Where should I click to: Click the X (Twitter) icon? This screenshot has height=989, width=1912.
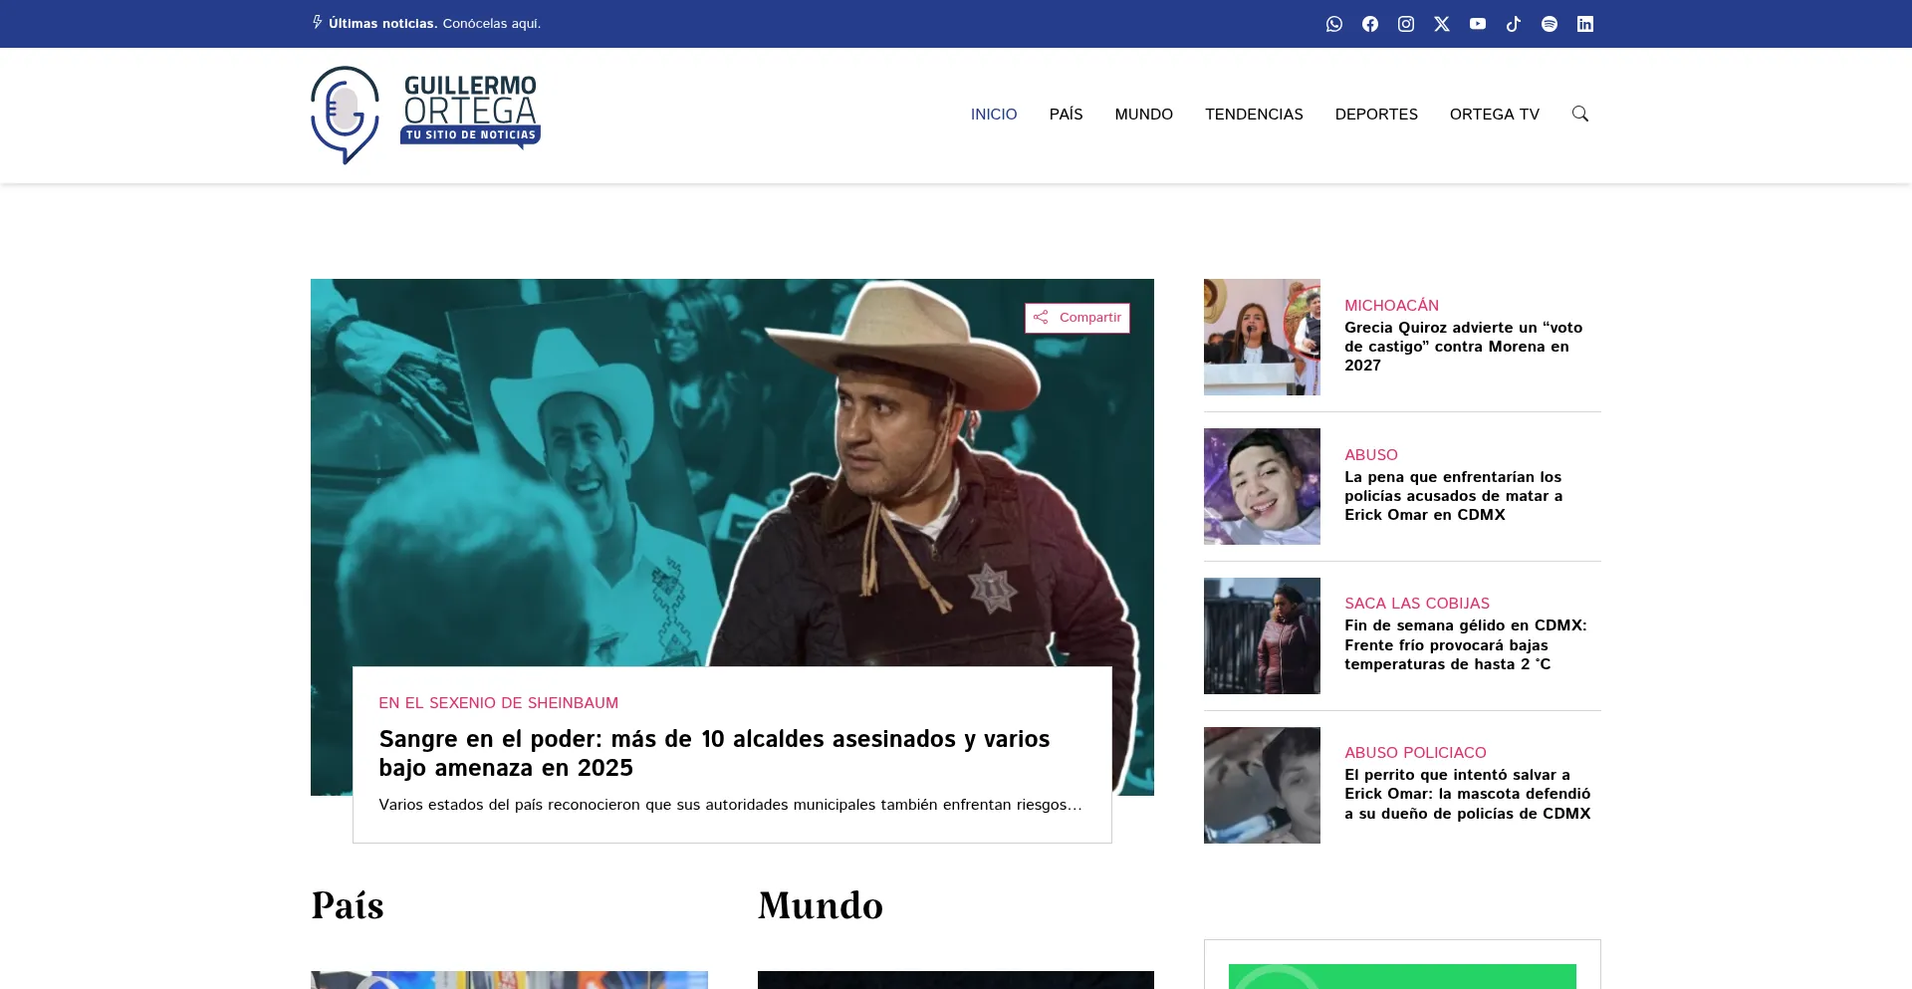pos(1442,24)
